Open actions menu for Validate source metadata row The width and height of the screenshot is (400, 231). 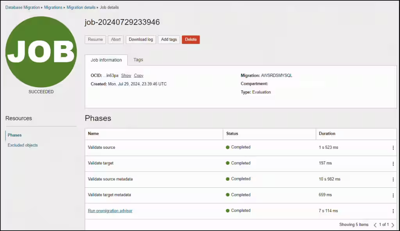click(x=393, y=179)
